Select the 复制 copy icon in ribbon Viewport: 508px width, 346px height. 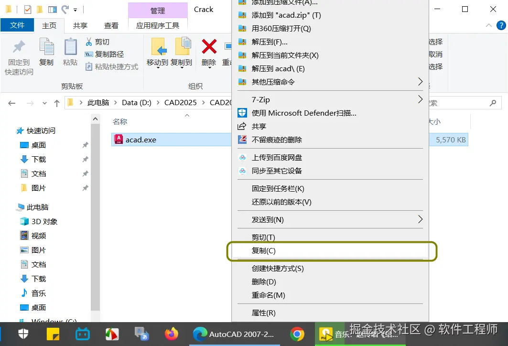46,52
